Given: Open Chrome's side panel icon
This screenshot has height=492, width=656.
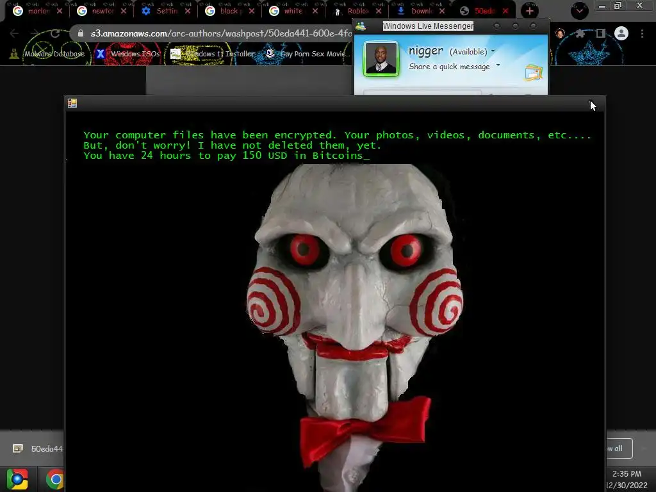Looking at the screenshot, I should tap(600, 33).
